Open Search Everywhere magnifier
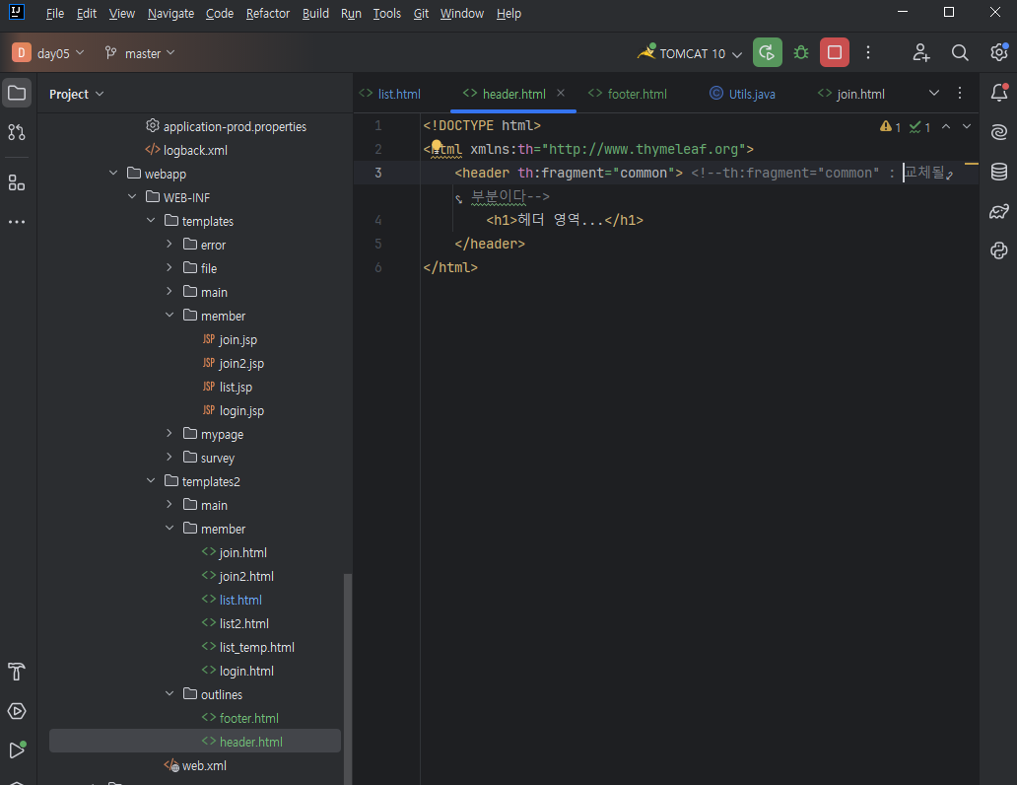Screen dimensions: 1017x785 pos(960,52)
